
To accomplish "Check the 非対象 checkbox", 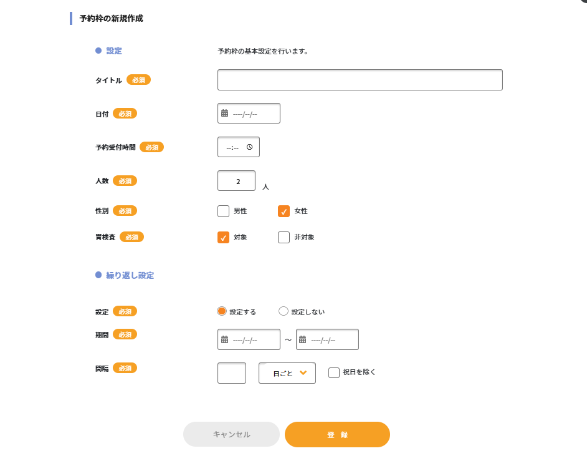I will (x=284, y=237).
